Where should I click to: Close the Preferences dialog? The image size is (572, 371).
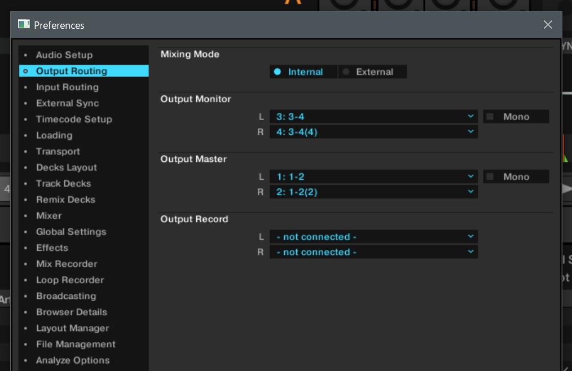(548, 25)
